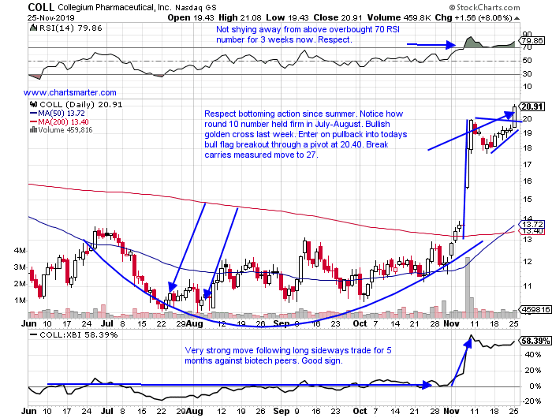Click the 79.86 RSI tag on the right axis
This screenshot has width=552, height=418.
pos(532,40)
